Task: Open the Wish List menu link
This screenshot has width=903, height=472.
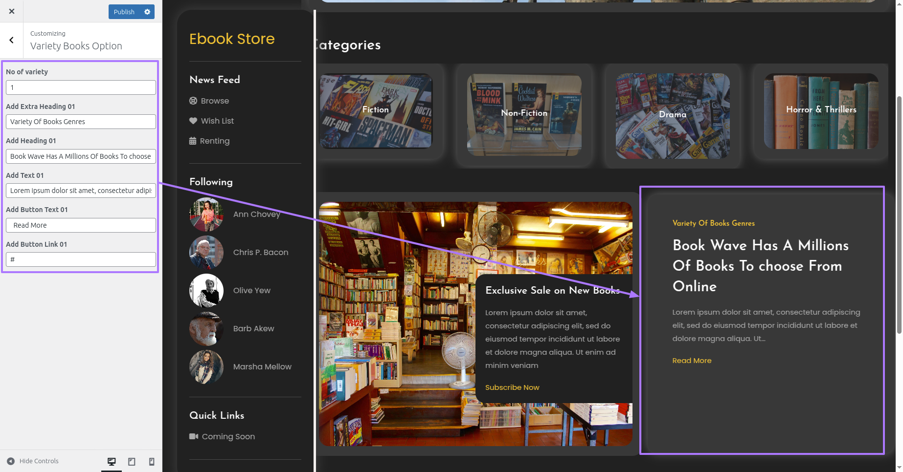Action: tap(217, 121)
